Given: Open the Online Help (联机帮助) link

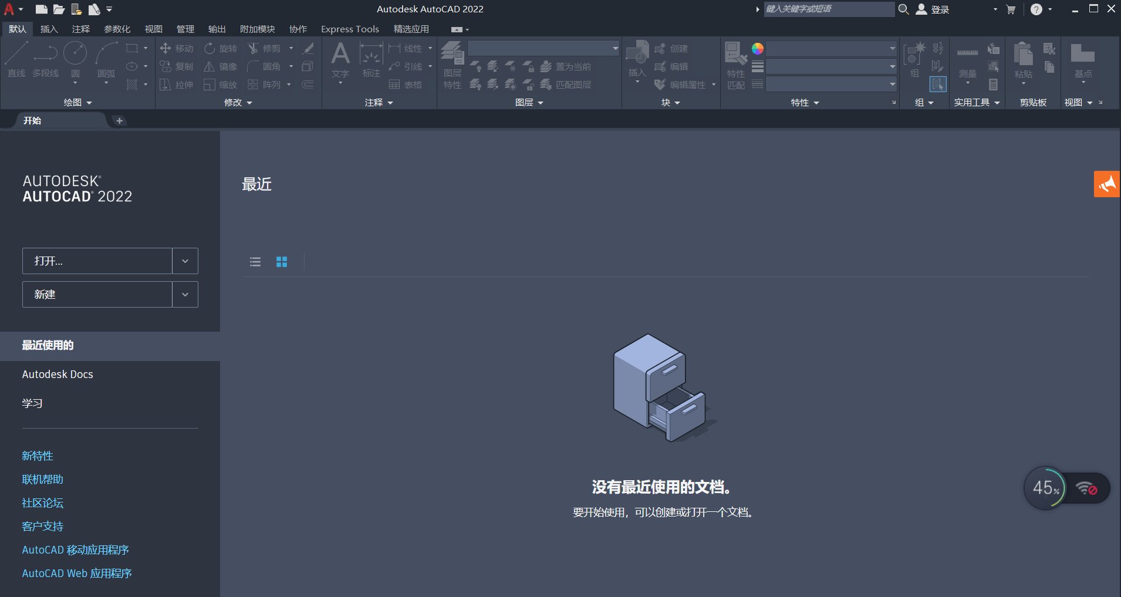Looking at the screenshot, I should (42, 480).
